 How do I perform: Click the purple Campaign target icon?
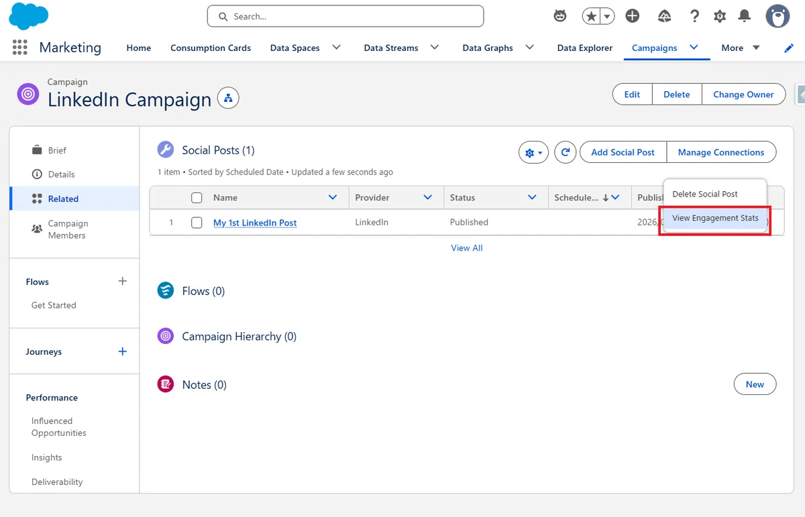click(x=28, y=95)
